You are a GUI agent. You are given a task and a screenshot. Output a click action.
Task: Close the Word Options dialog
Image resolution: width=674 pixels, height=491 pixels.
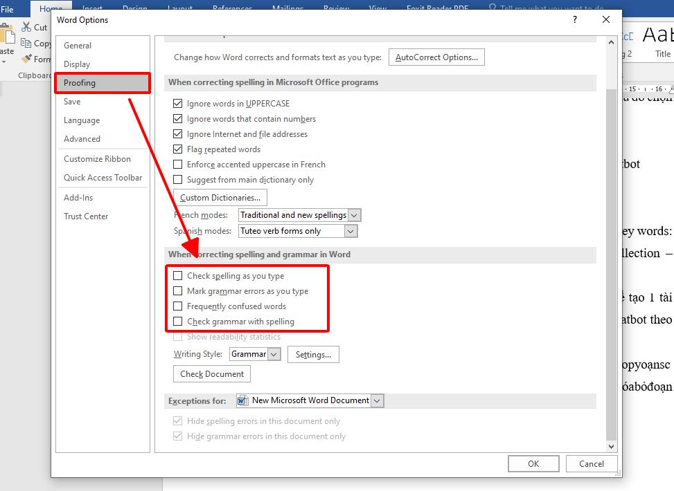(x=606, y=19)
